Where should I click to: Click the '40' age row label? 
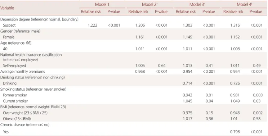[x=5, y=49]
